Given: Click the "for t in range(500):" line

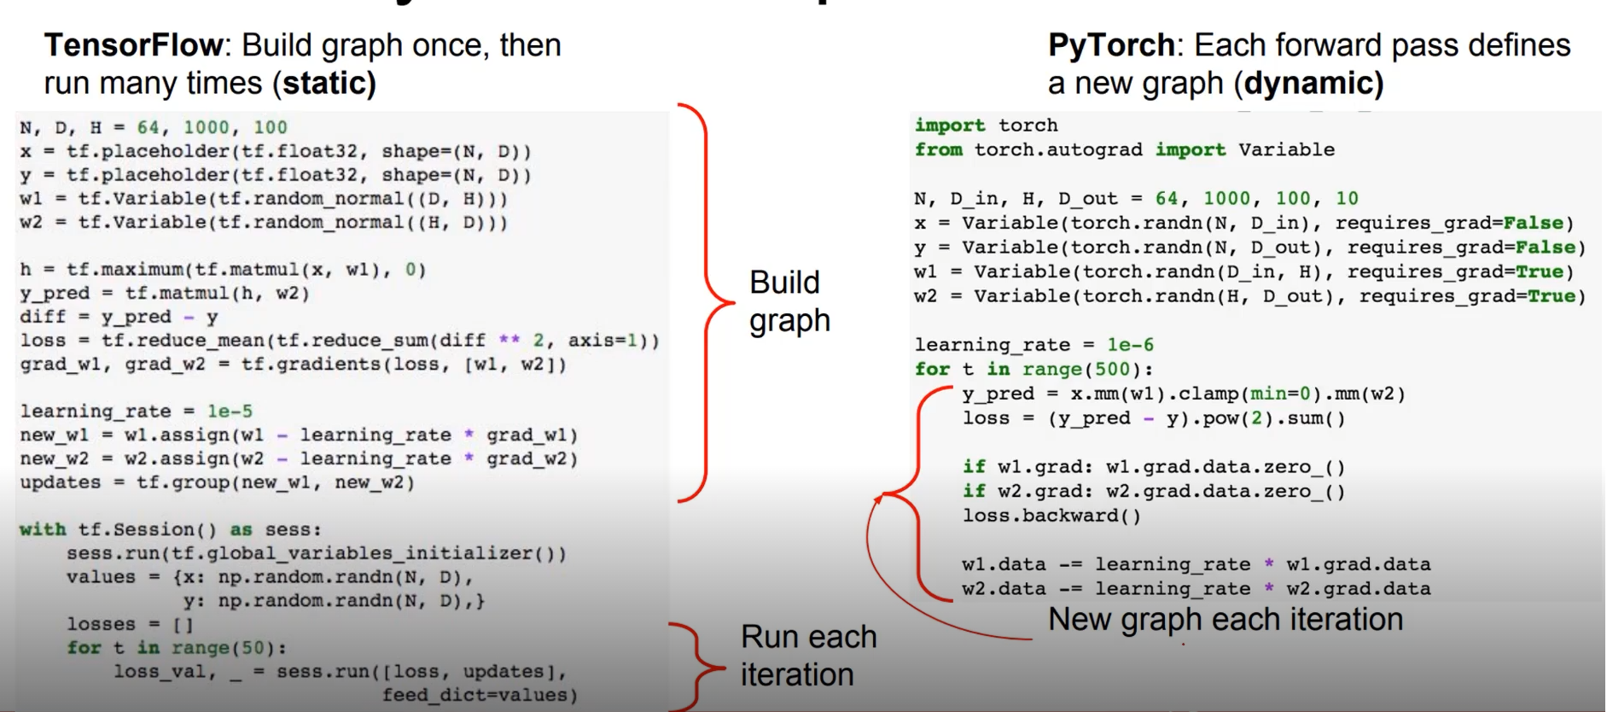Looking at the screenshot, I should tap(1034, 370).
